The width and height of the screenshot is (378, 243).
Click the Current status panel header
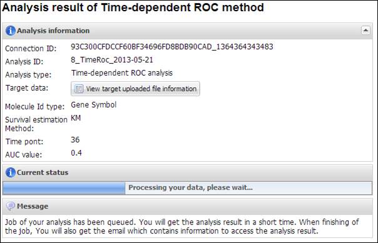(x=188, y=173)
